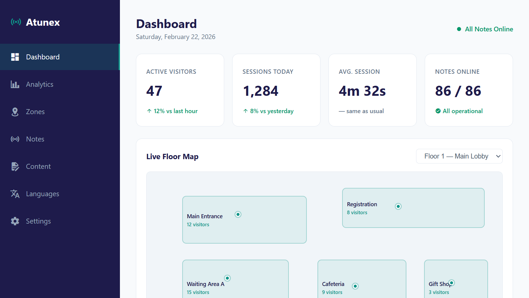The image size is (529, 298).
Task: Click the 8 visitors count
Action: point(357,213)
